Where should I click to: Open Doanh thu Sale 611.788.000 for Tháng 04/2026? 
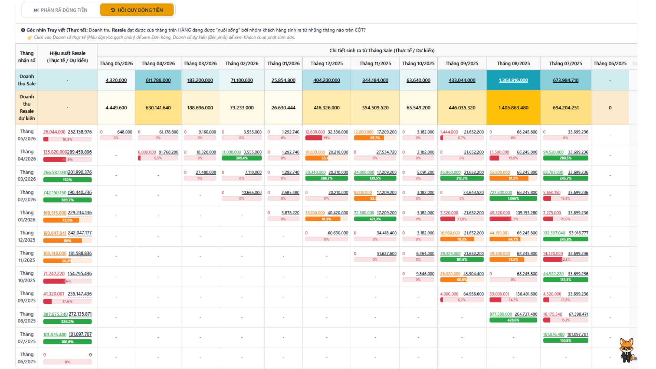coord(158,80)
